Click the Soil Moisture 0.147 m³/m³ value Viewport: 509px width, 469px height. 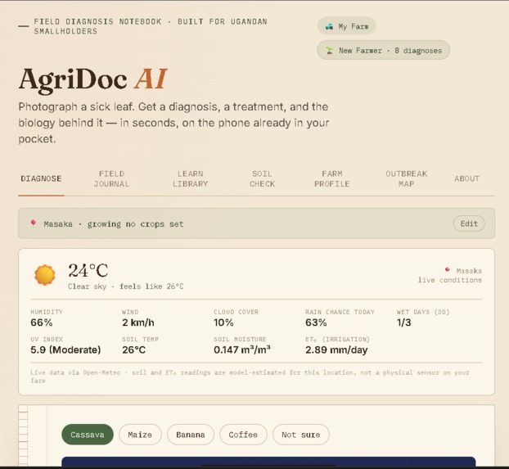click(x=242, y=349)
